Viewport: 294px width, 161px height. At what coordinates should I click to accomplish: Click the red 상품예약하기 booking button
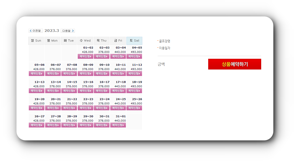235,64
